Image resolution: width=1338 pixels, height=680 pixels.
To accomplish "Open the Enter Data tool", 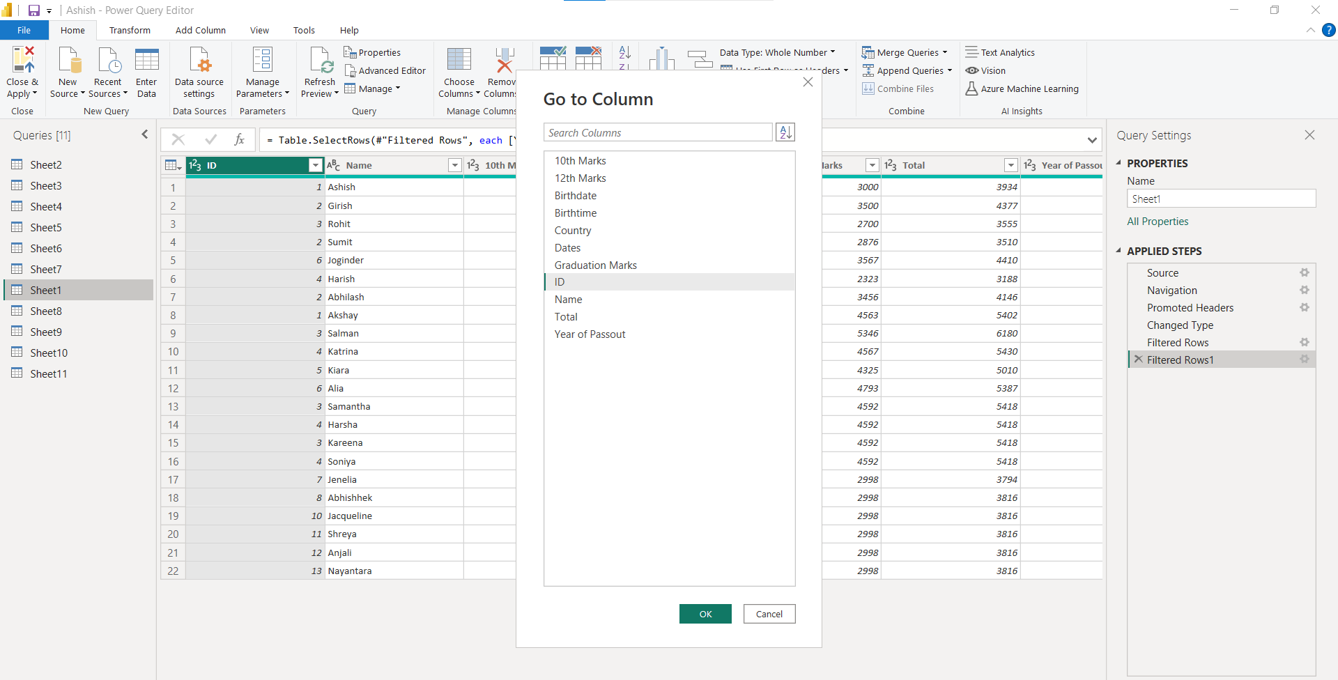I will click(146, 61).
